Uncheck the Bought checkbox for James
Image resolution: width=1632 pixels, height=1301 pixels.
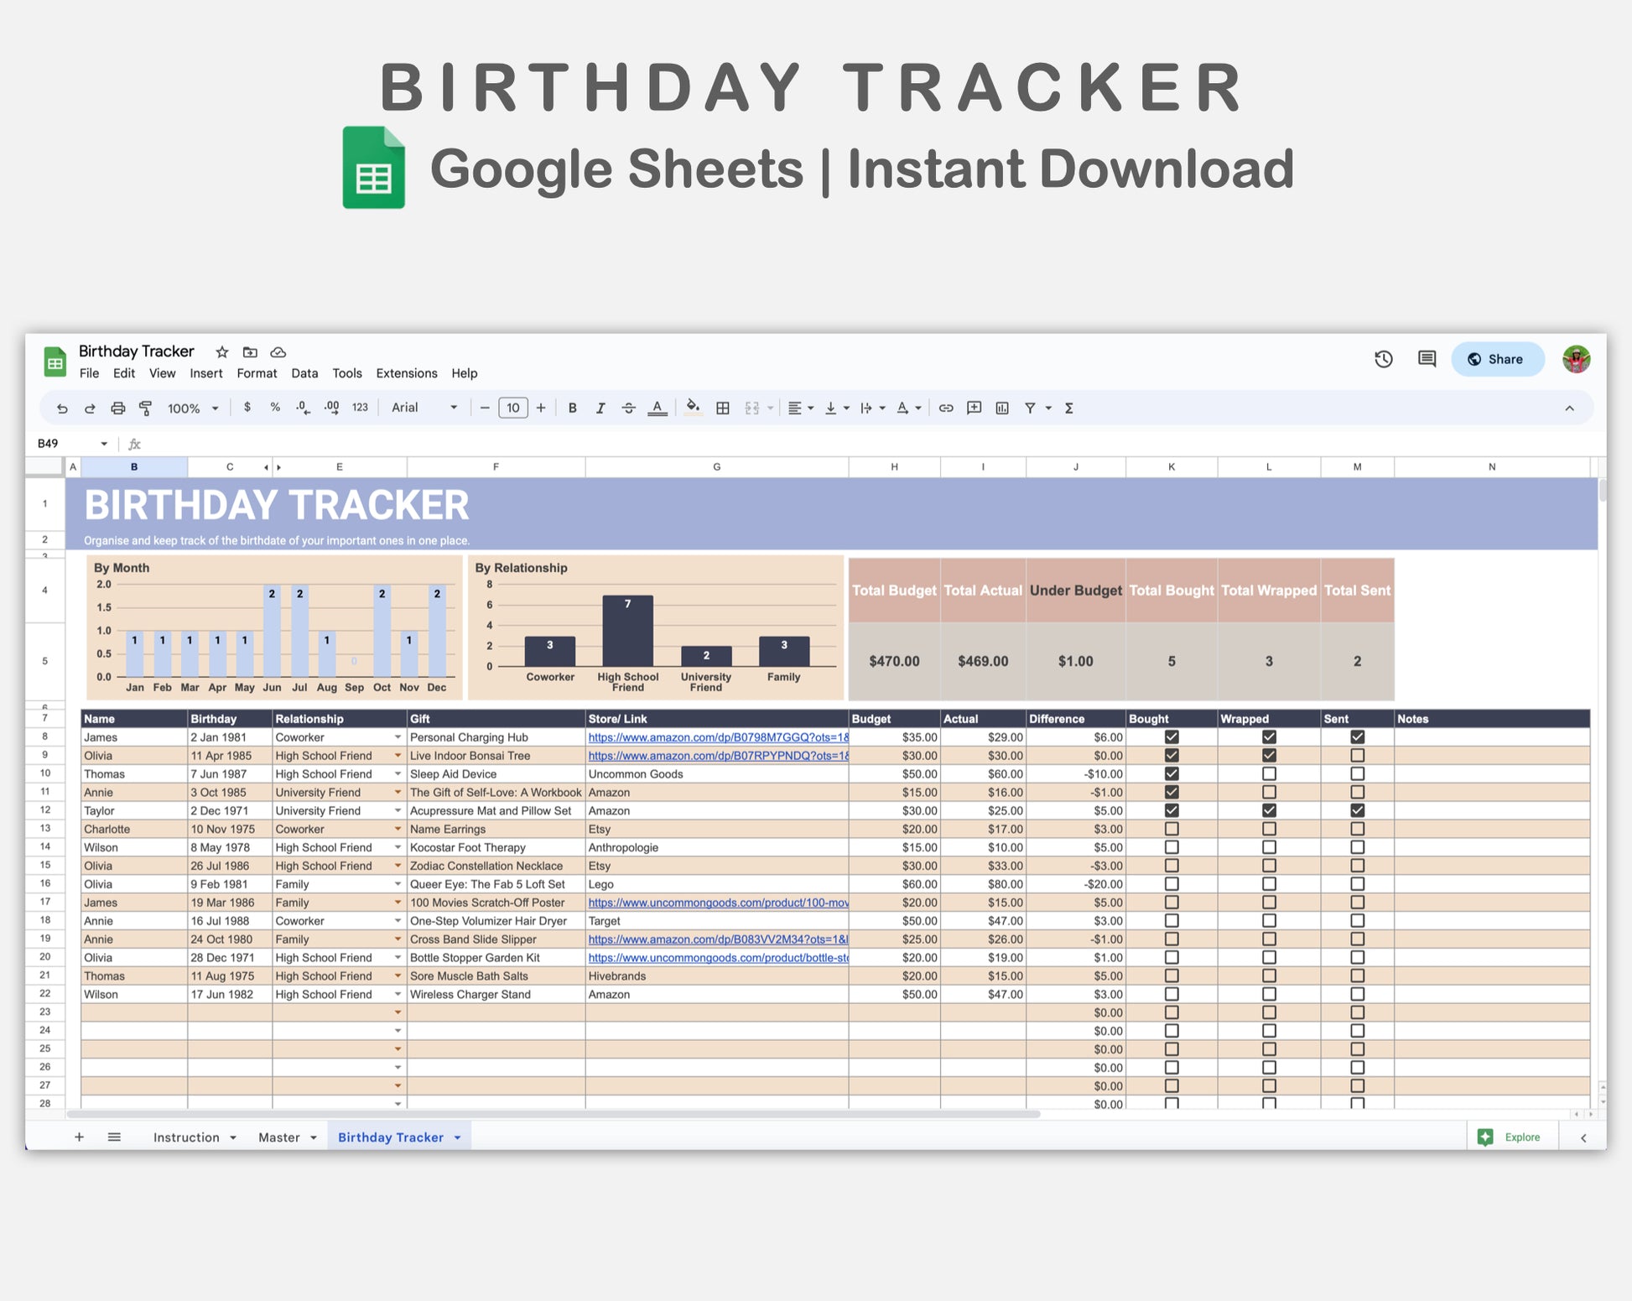coord(1172,737)
